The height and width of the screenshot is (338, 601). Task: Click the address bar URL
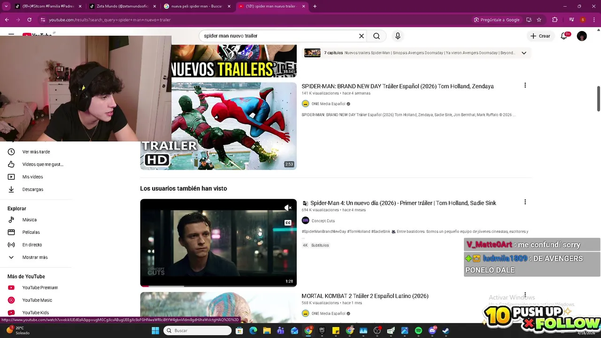click(x=110, y=20)
